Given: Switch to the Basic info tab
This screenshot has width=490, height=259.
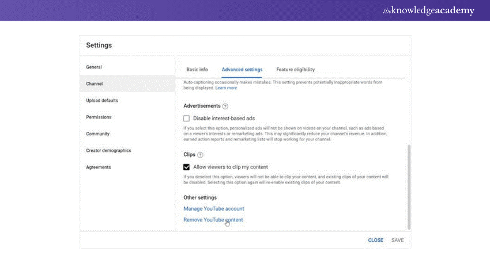Looking at the screenshot, I should tap(197, 70).
